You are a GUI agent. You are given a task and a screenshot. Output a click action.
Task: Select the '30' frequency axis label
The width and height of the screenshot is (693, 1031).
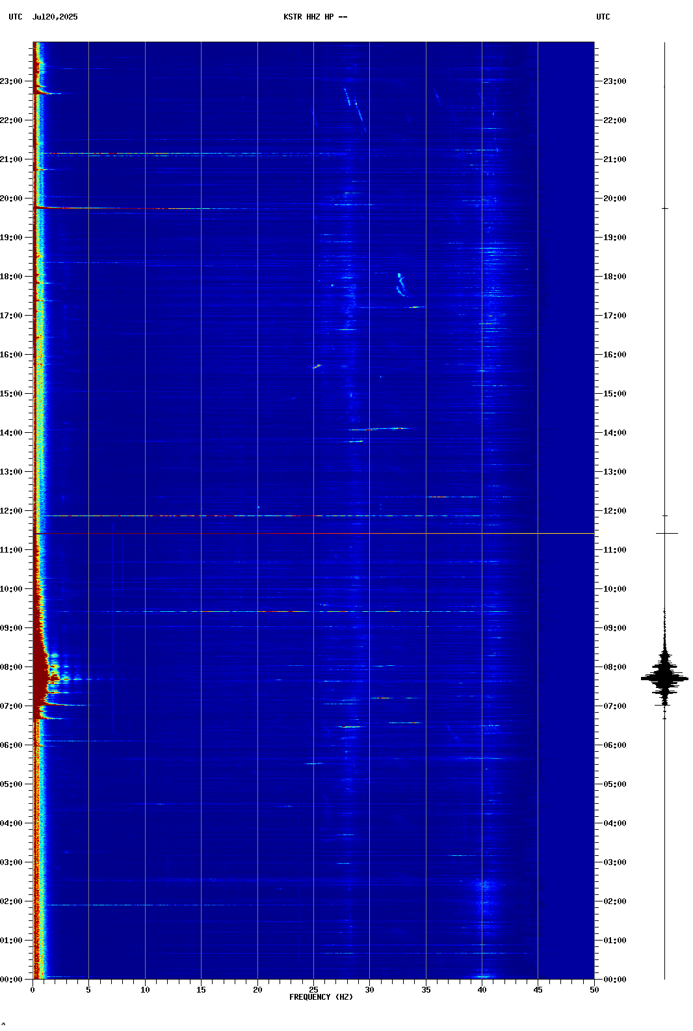369,990
